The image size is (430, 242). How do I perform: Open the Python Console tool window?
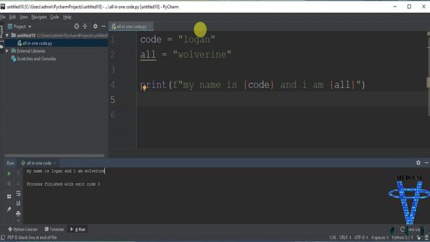23,229
